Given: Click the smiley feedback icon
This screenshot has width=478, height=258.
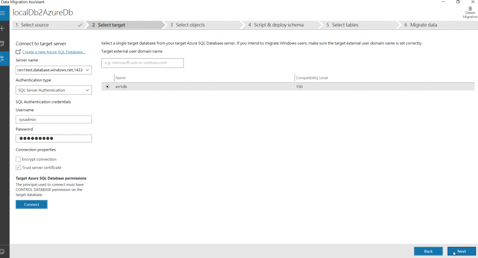Looking at the screenshot, I should tap(2, 251).
